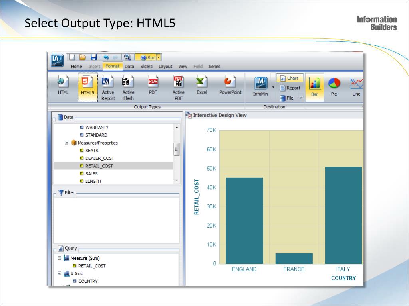Screen dimensions: 409x306
Task: Open the Home ribbon tab
Action: [76, 67]
